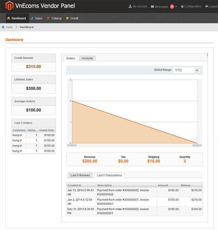This screenshot has width=218, height=231.
Task: Select the Orders tab
Action: click(x=71, y=58)
